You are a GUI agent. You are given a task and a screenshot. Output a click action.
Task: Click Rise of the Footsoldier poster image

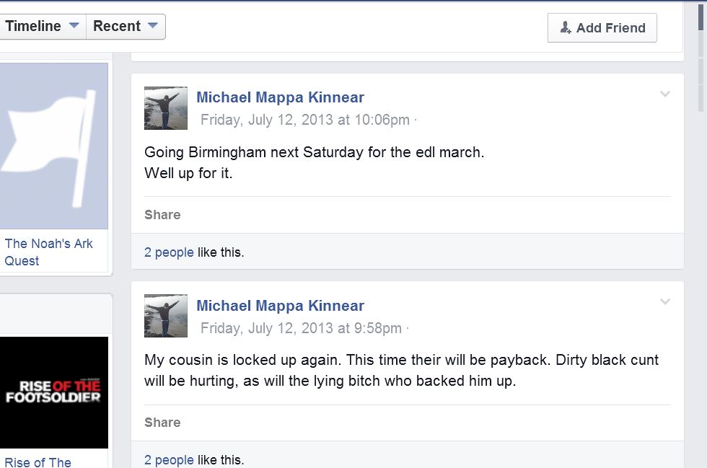coord(54,392)
